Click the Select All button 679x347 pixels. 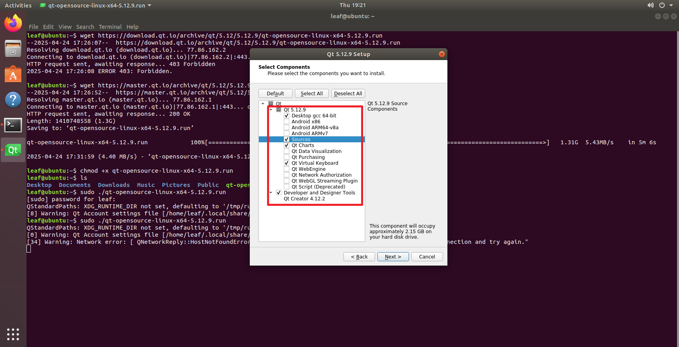point(312,93)
